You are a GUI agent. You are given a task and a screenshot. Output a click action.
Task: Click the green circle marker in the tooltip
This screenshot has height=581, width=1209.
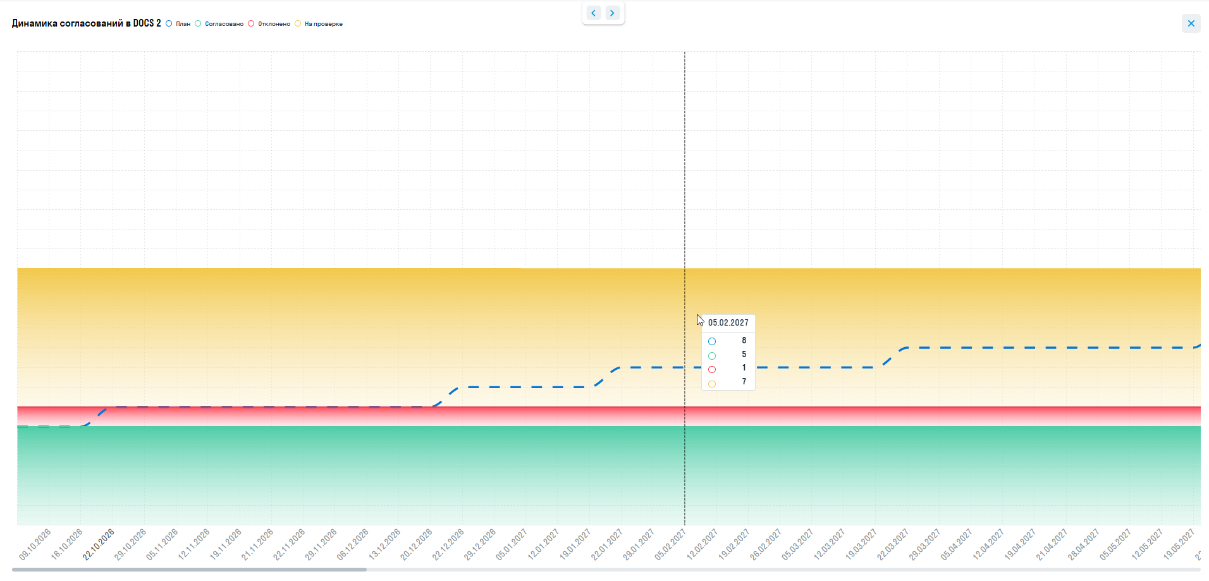pos(712,356)
